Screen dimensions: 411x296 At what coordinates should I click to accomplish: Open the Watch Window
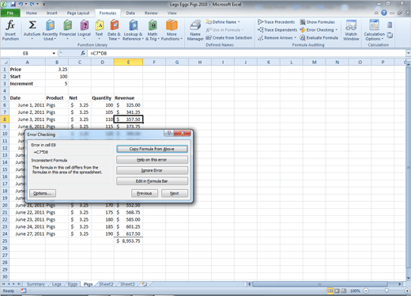[351, 30]
